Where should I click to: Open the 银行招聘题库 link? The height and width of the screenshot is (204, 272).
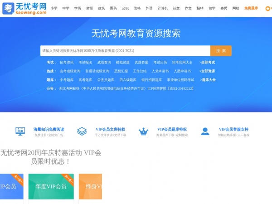(151, 80)
